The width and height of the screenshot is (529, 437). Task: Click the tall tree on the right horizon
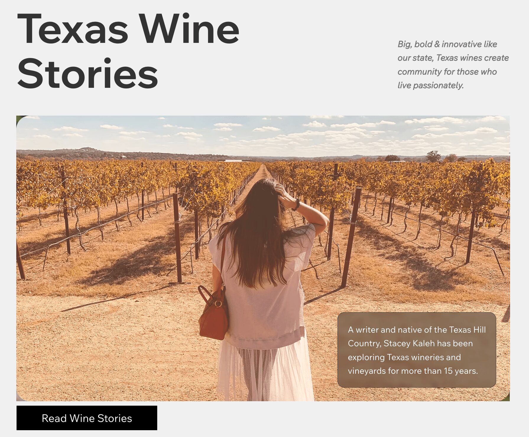coord(433,156)
